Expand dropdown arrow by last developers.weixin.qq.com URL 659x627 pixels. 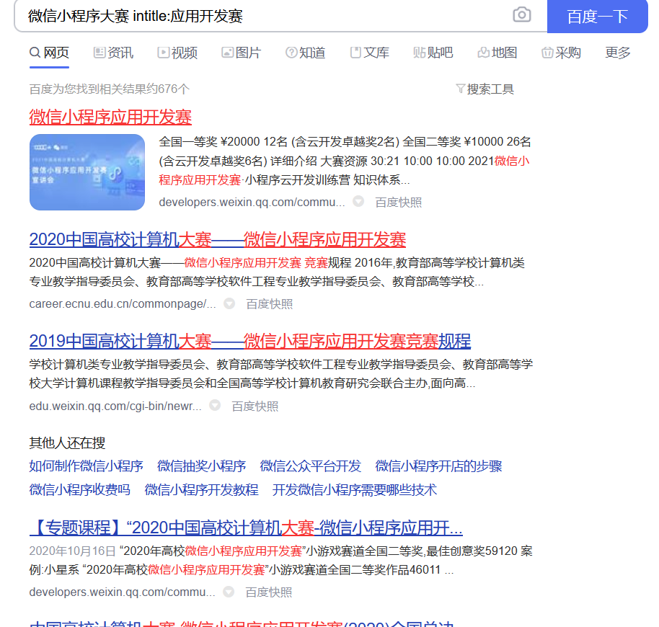[x=229, y=591]
